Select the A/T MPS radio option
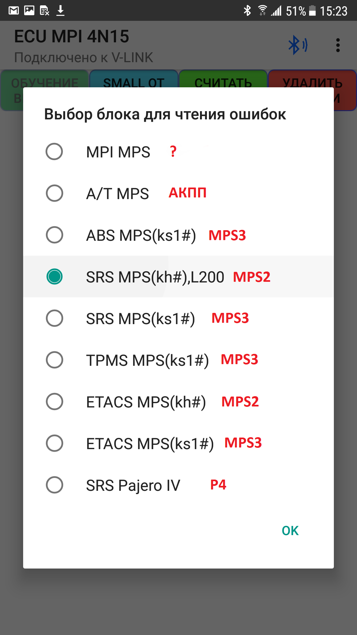Screen dimensions: 357x635 55,193
